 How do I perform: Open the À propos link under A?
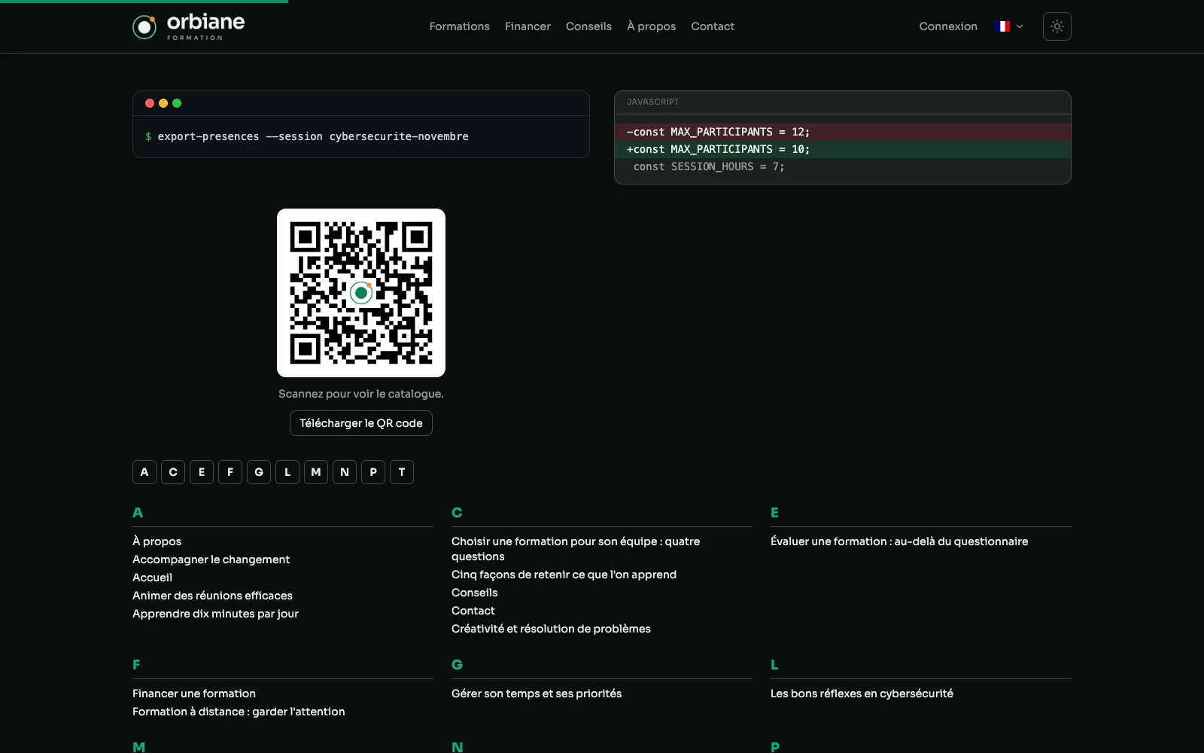click(157, 541)
